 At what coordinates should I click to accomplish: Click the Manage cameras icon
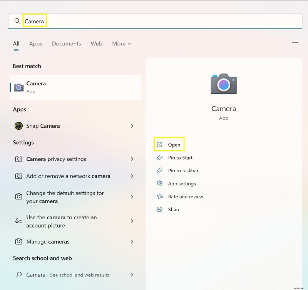click(x=18, y=242)
